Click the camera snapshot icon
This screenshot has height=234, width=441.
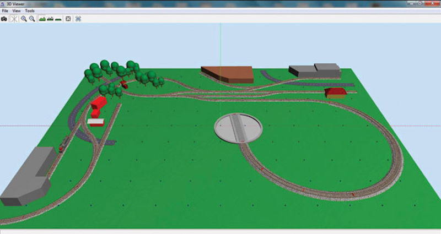4,19
